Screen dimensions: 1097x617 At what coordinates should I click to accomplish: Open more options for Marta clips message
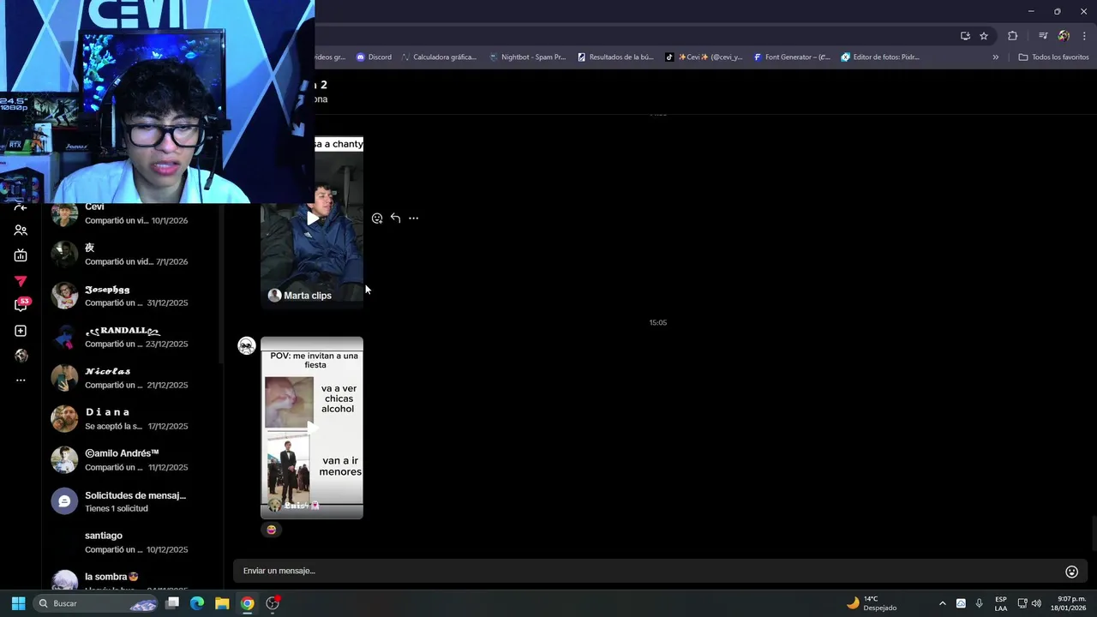tap(413, 219)
